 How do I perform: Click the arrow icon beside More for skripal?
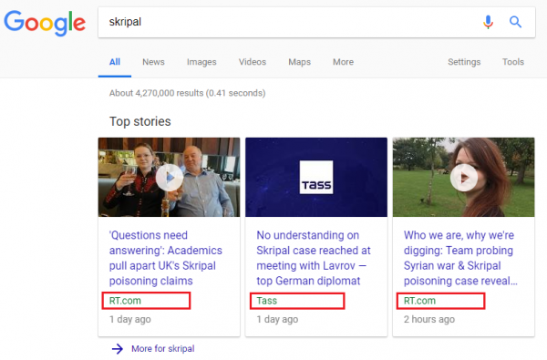point(118,349)
